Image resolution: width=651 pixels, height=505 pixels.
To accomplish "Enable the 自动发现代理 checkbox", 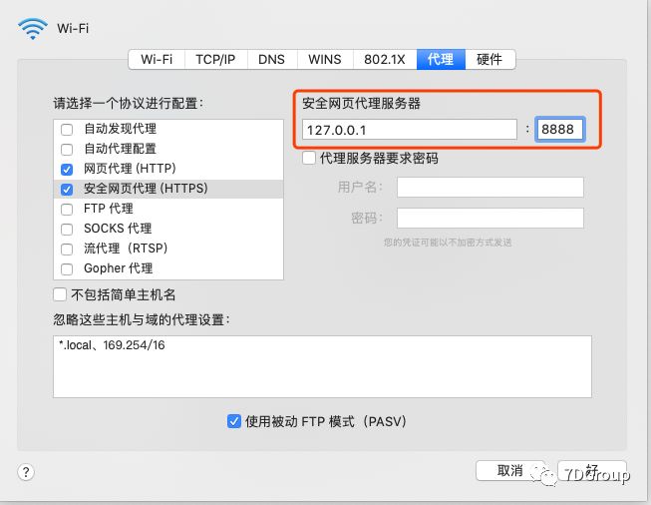I will pos(67,130).
